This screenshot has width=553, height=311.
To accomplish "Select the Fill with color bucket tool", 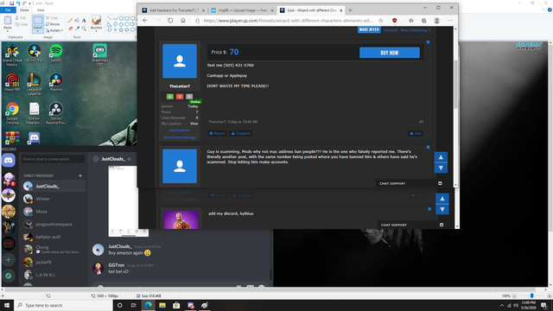I will 77,21.
